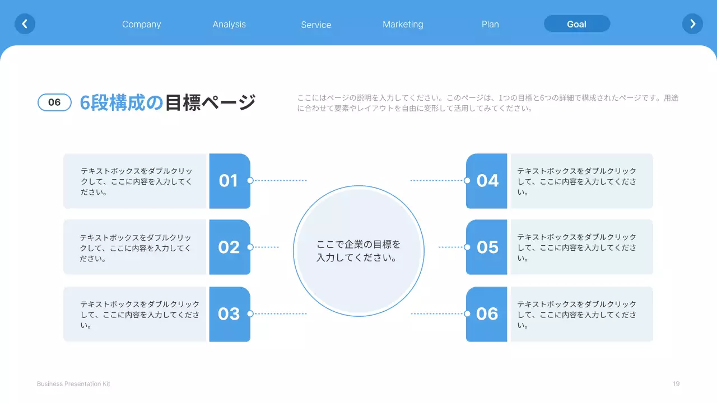Click the Service navigation label
The height and width of the screenshot is (403, 717).
316,25
